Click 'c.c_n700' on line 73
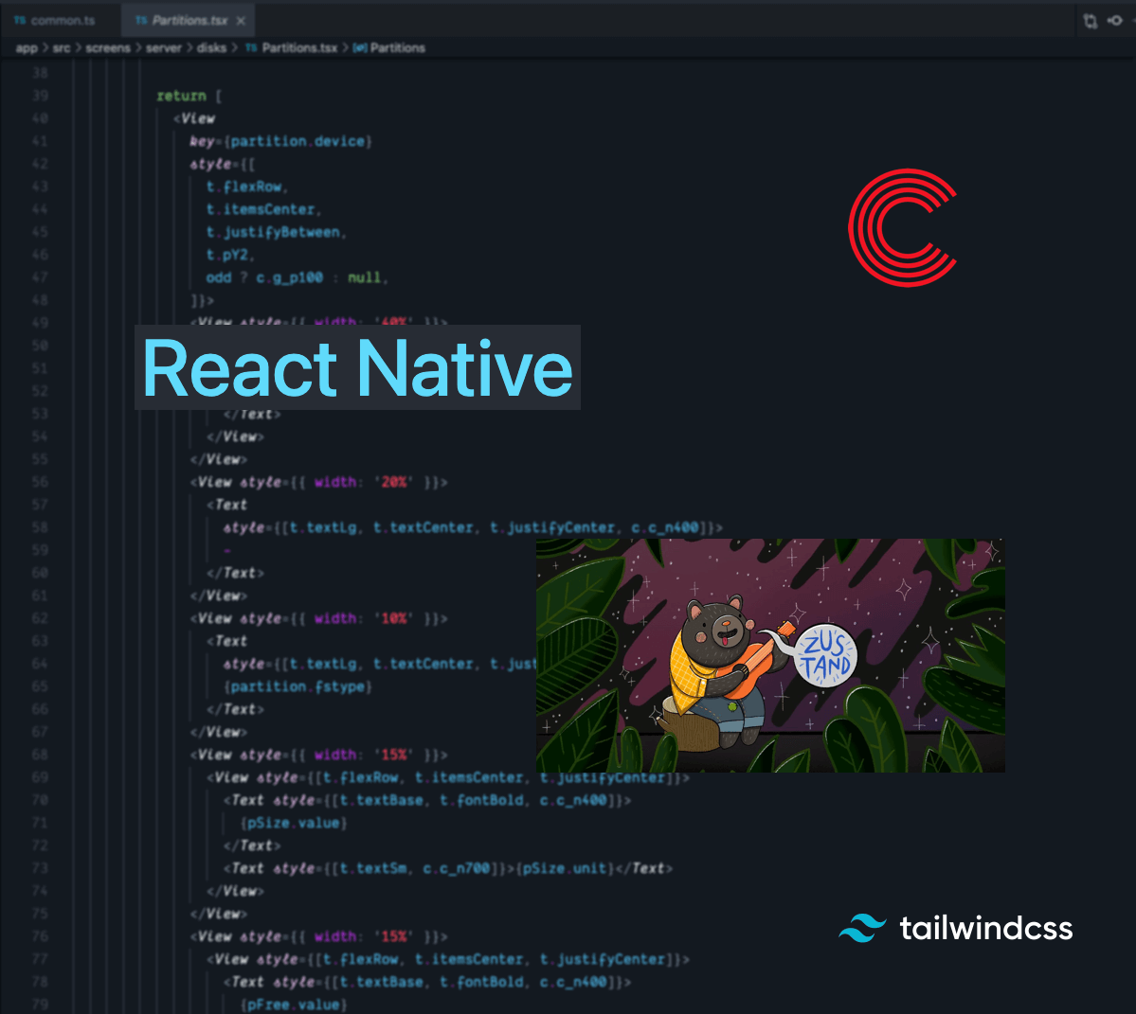 (x=458, y=868)
